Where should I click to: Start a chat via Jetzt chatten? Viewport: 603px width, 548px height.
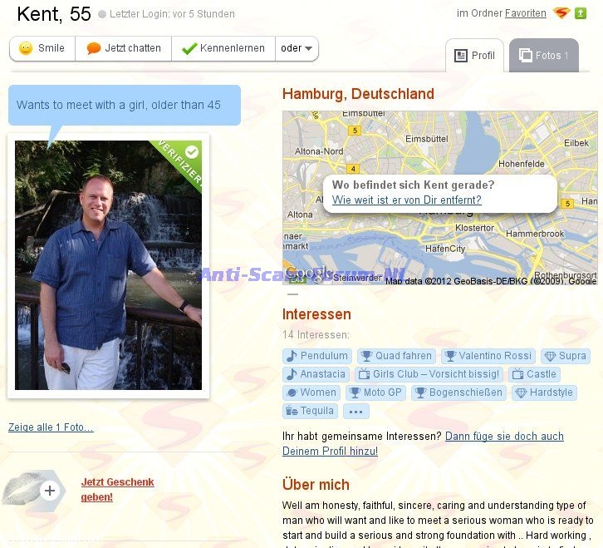[124, 48]
